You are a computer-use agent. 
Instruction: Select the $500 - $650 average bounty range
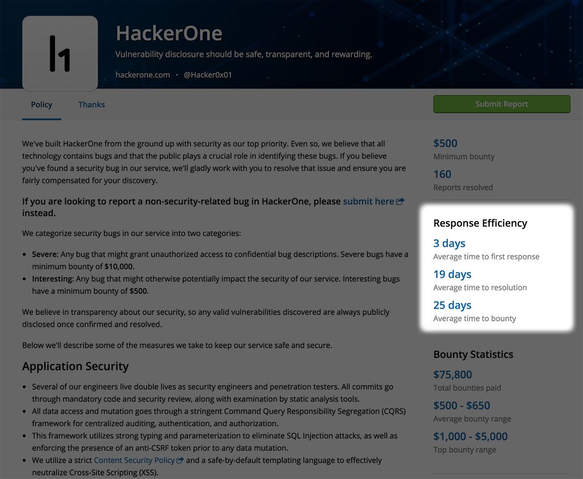461,405
